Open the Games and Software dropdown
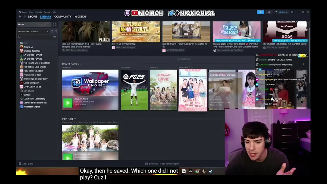Viewport: 327px width, 184px height. tap(33, 31)
